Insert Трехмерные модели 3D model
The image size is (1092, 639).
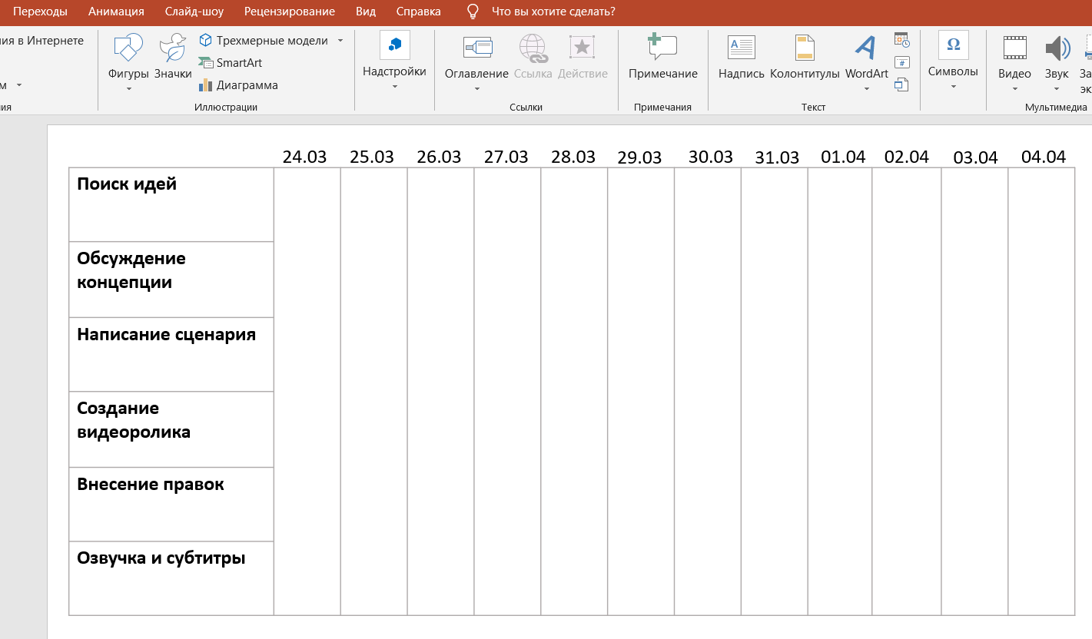click(264, 41)
